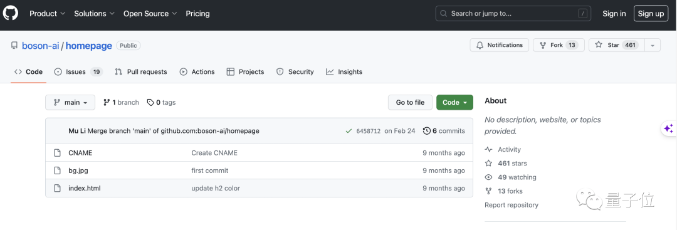
Task: Star the homepage repository
Action: coord(617,45)
